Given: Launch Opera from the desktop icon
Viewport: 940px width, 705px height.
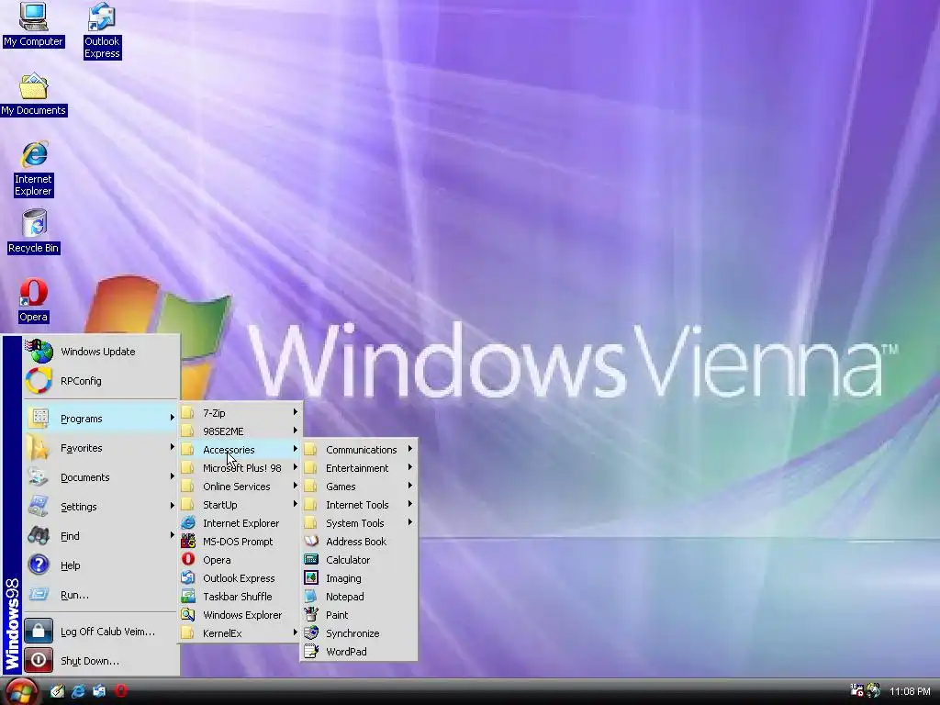Looking at the screenshot, I should (34, 300).
